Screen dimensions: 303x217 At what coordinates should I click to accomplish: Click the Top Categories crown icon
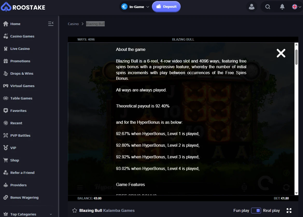tap(6, 214)
